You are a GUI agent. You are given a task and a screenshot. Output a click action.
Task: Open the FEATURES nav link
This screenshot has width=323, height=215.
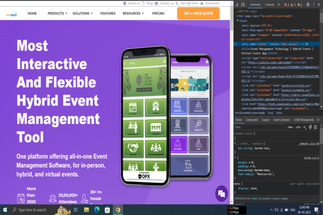(x=107, y=14)
